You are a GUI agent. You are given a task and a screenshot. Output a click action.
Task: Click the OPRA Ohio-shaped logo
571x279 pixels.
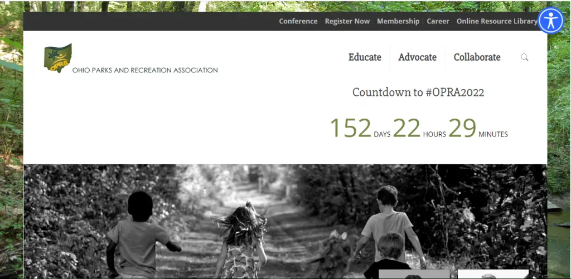click(x=58, y=58)
